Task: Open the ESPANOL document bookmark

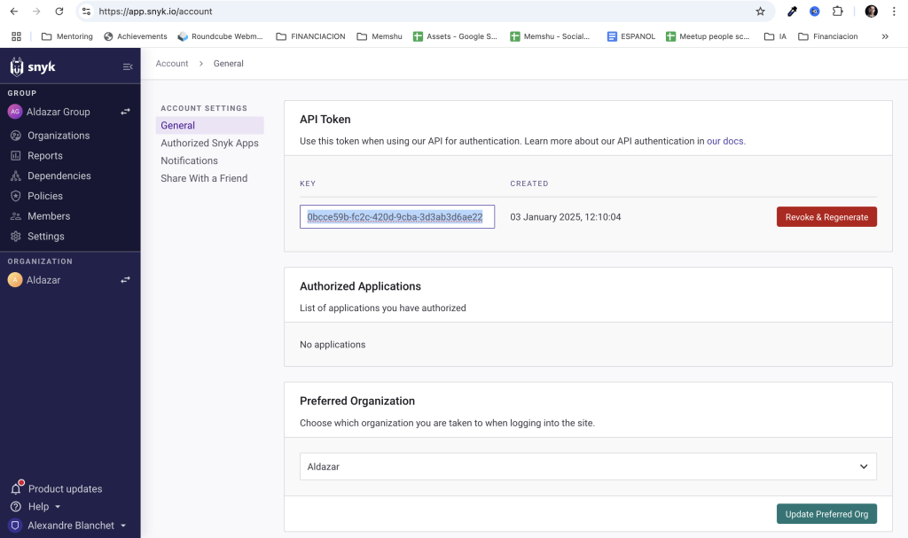Action: tap(631, 36)
